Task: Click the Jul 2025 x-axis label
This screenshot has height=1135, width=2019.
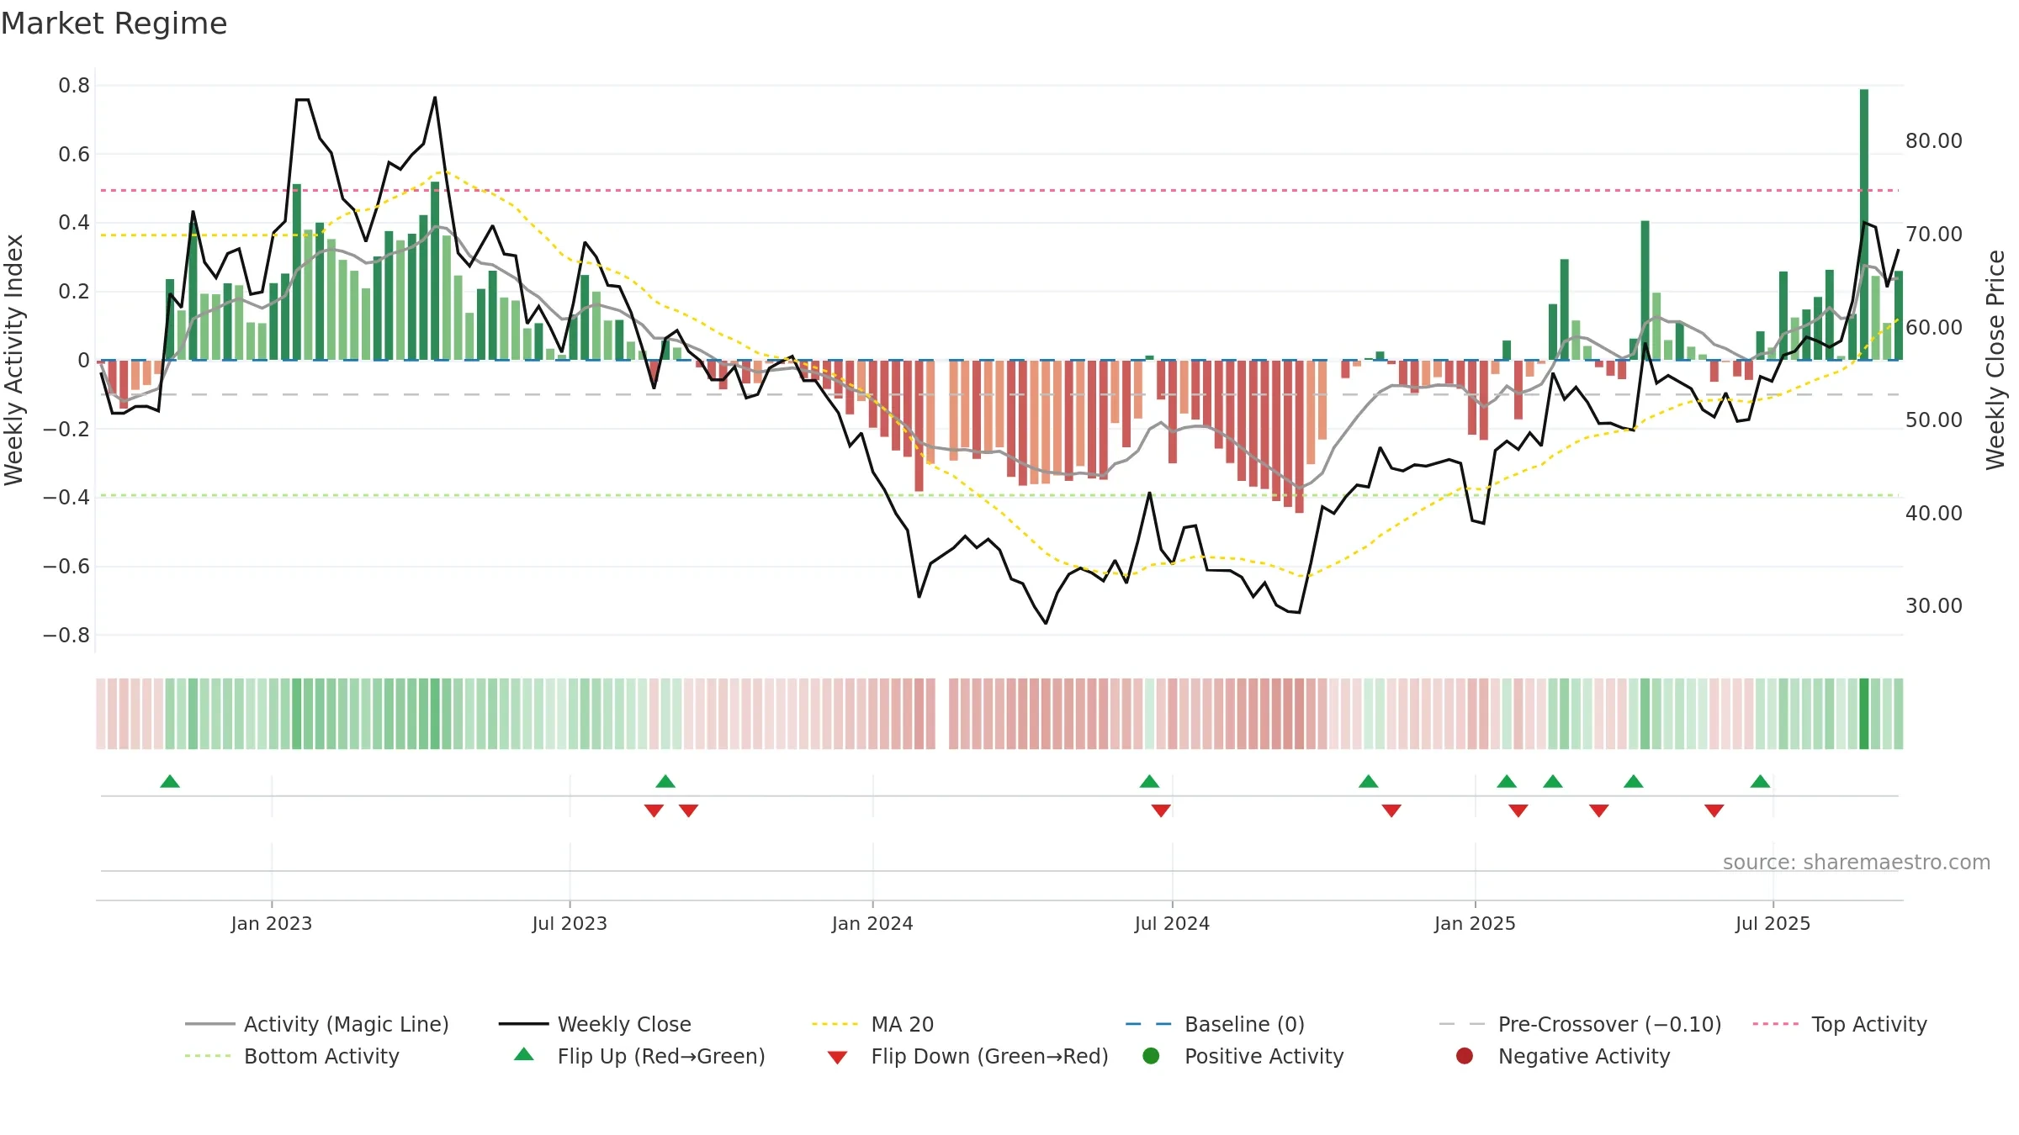Action: point(1773,923)
